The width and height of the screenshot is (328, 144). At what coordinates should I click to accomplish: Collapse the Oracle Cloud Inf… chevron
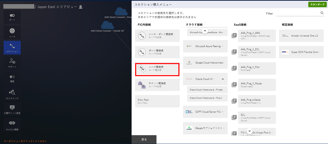pos(223,79)
